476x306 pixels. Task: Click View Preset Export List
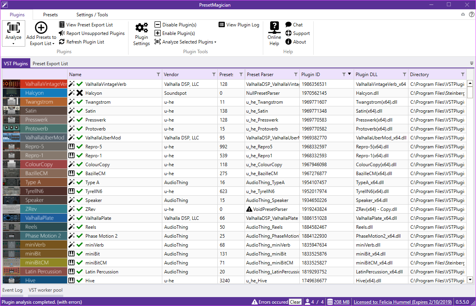tap(86, 24)
